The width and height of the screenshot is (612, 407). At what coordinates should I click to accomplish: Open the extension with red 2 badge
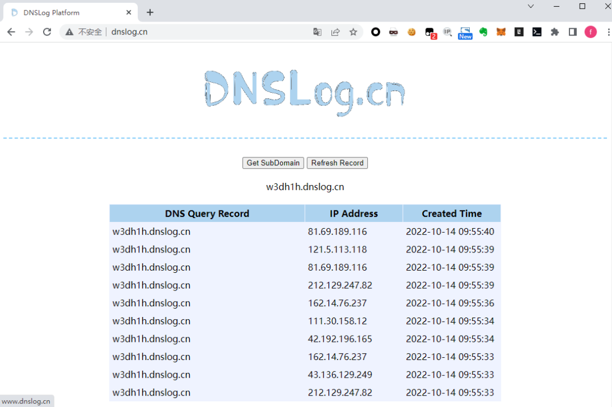(x=431, y=33)
